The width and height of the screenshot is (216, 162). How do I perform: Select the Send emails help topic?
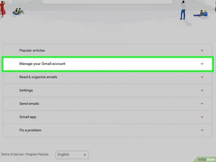tap(29, 104)
